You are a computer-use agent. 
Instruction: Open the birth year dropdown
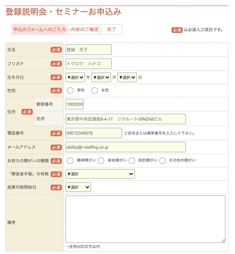coord(75,77)
